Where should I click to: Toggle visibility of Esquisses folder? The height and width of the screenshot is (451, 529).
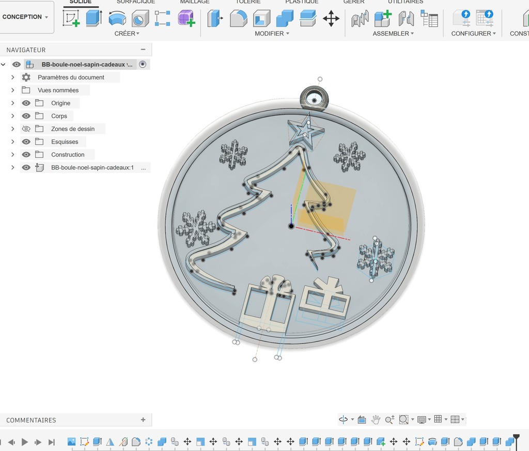pyautogui.click(x=26, y=142)
